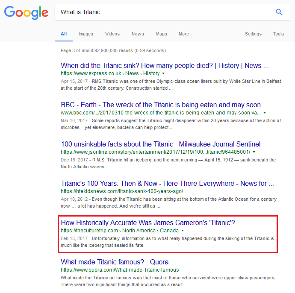This screenshot has height=293, width=295.
Task: Expand arrow beside theculturetrip.com URL
Action: coord(183,231)
